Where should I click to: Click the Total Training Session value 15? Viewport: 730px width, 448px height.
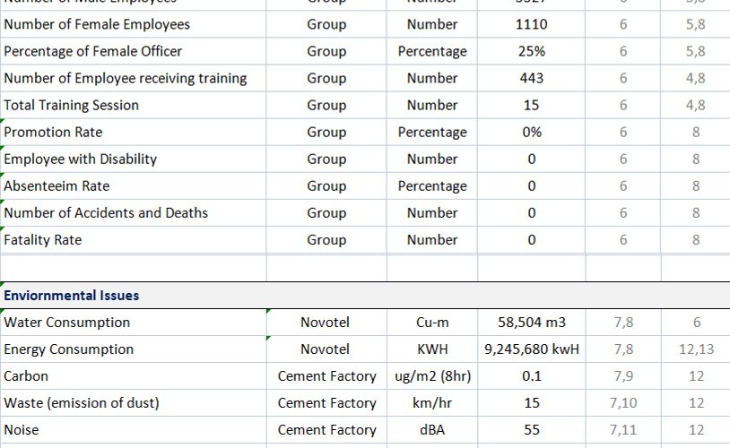(531, 105)
